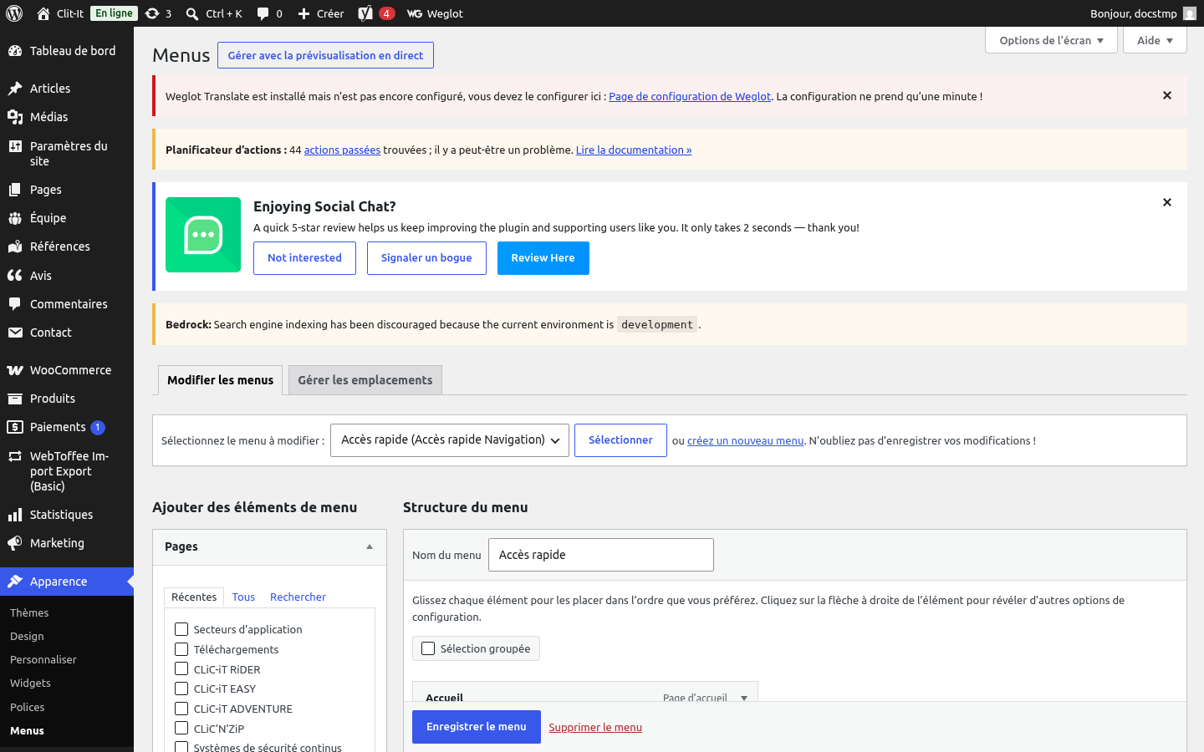Check CLiC-iT ADVENTURE page checkbox
Viewport: 1204px width, 752px height.
tap(181, 709)
